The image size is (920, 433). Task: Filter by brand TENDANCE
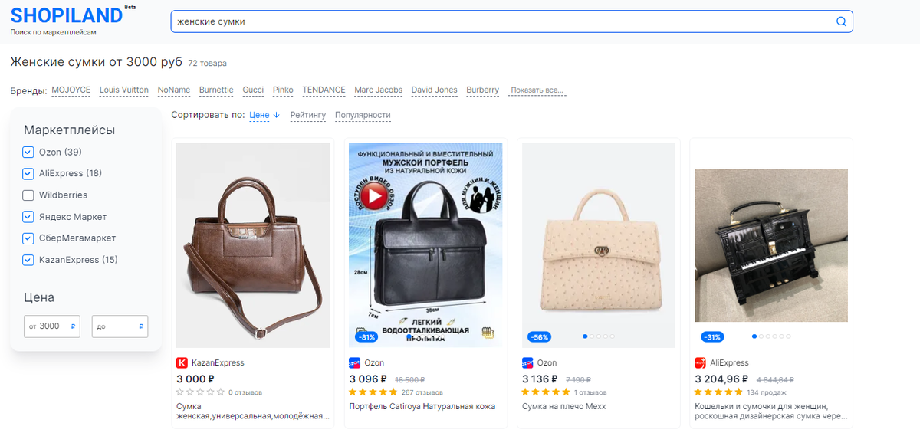click(x=324, y=90)
